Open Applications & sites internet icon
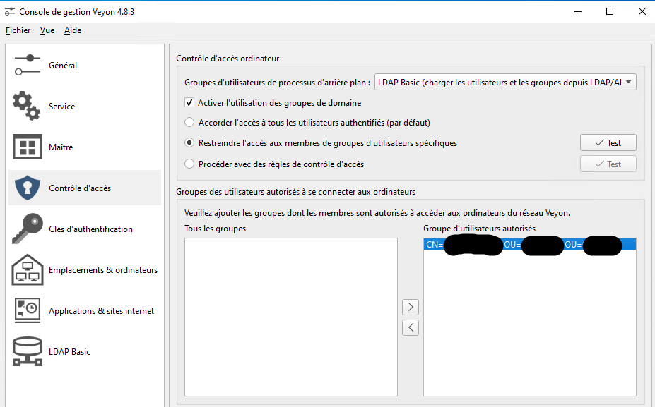The image size is (655, 407). (28, 310)
